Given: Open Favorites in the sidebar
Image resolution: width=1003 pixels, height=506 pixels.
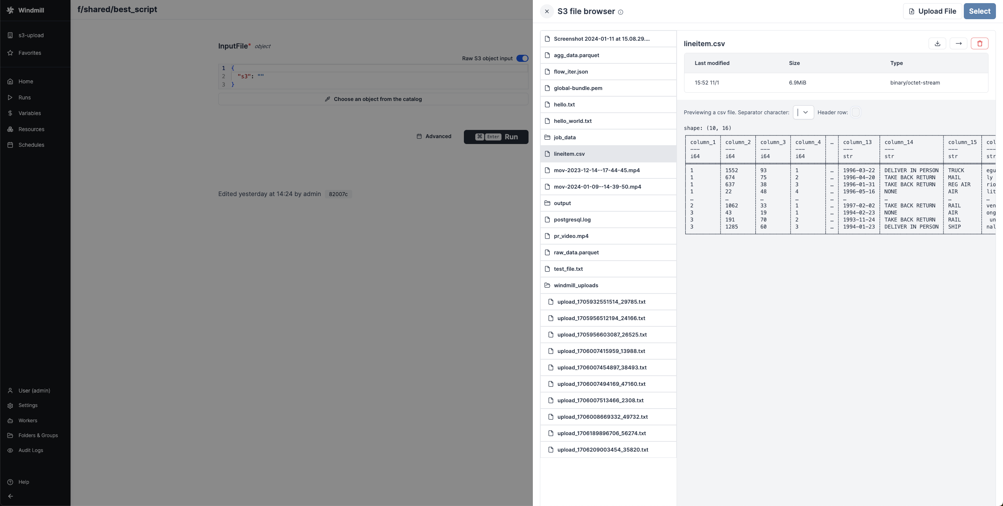Looking at the screenshot, I should point(35,53).
